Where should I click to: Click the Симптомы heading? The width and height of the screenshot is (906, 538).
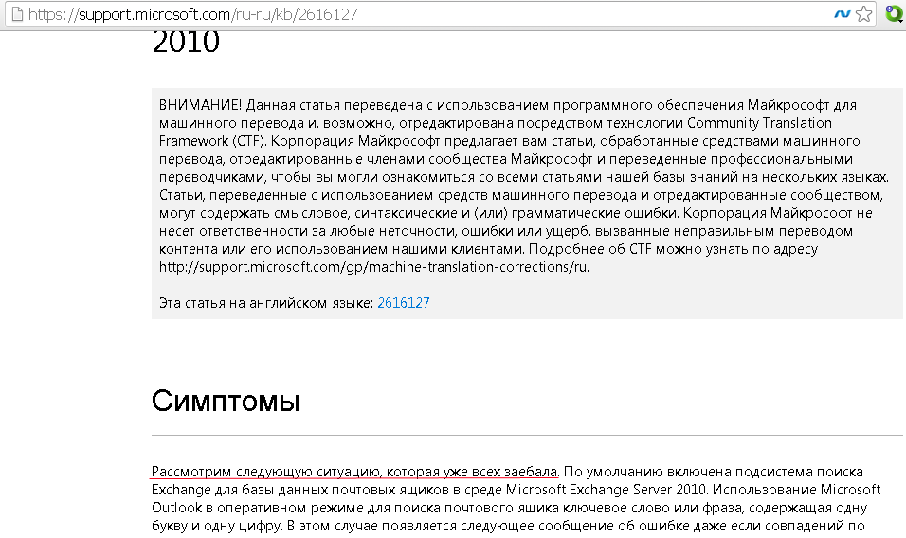point(226,401)
